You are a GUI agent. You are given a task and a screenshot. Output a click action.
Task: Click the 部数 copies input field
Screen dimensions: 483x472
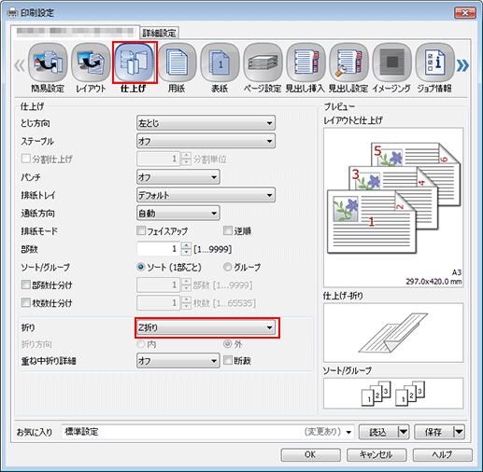tap(158, 249)
